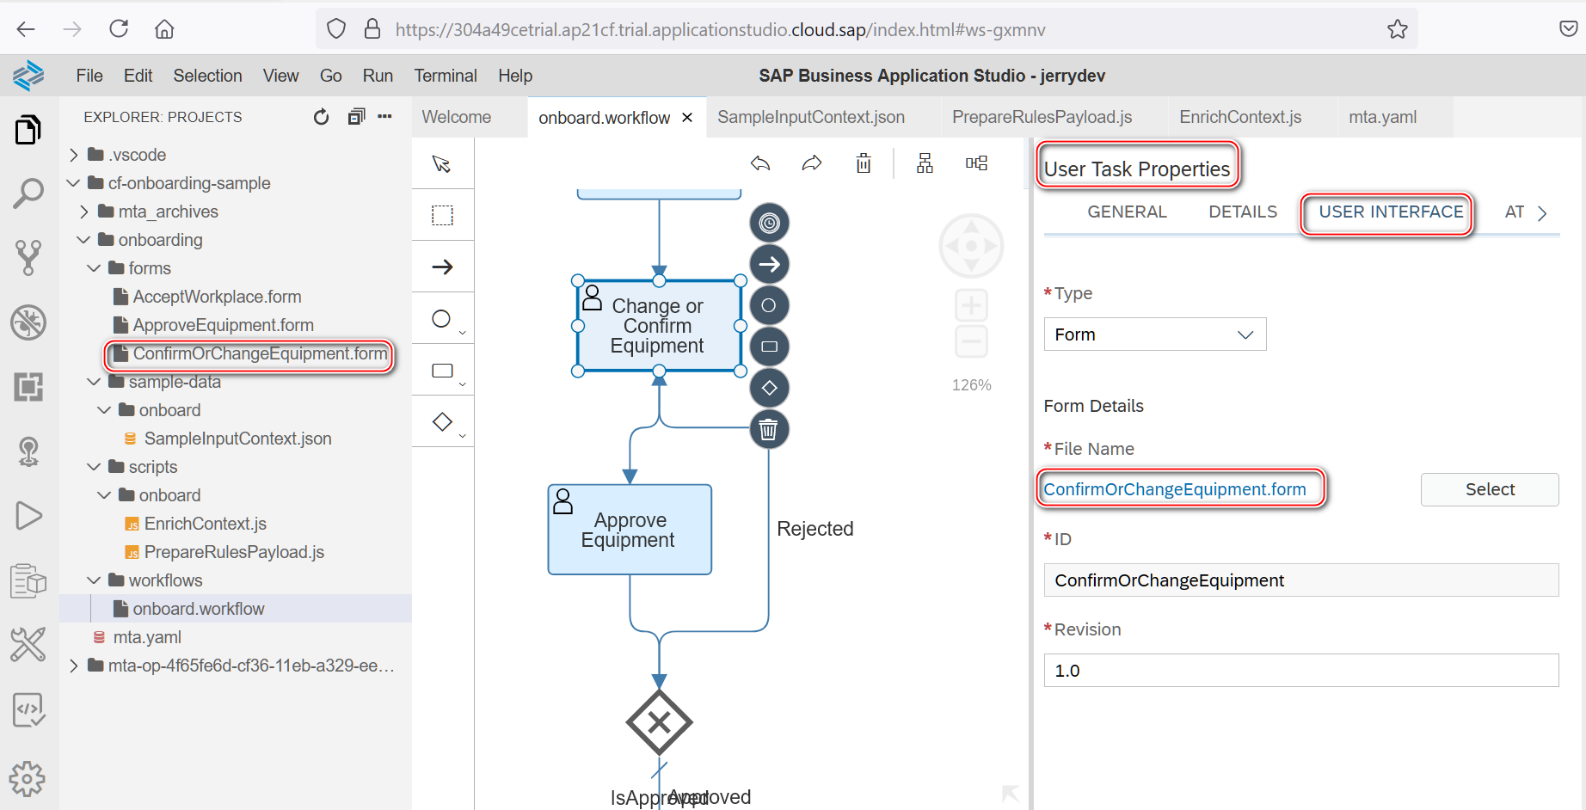Click Undo in the workflow editor toolbar
Image resolution: width=1586 pixels, height=810 pixels.
[x=760, y=162]
